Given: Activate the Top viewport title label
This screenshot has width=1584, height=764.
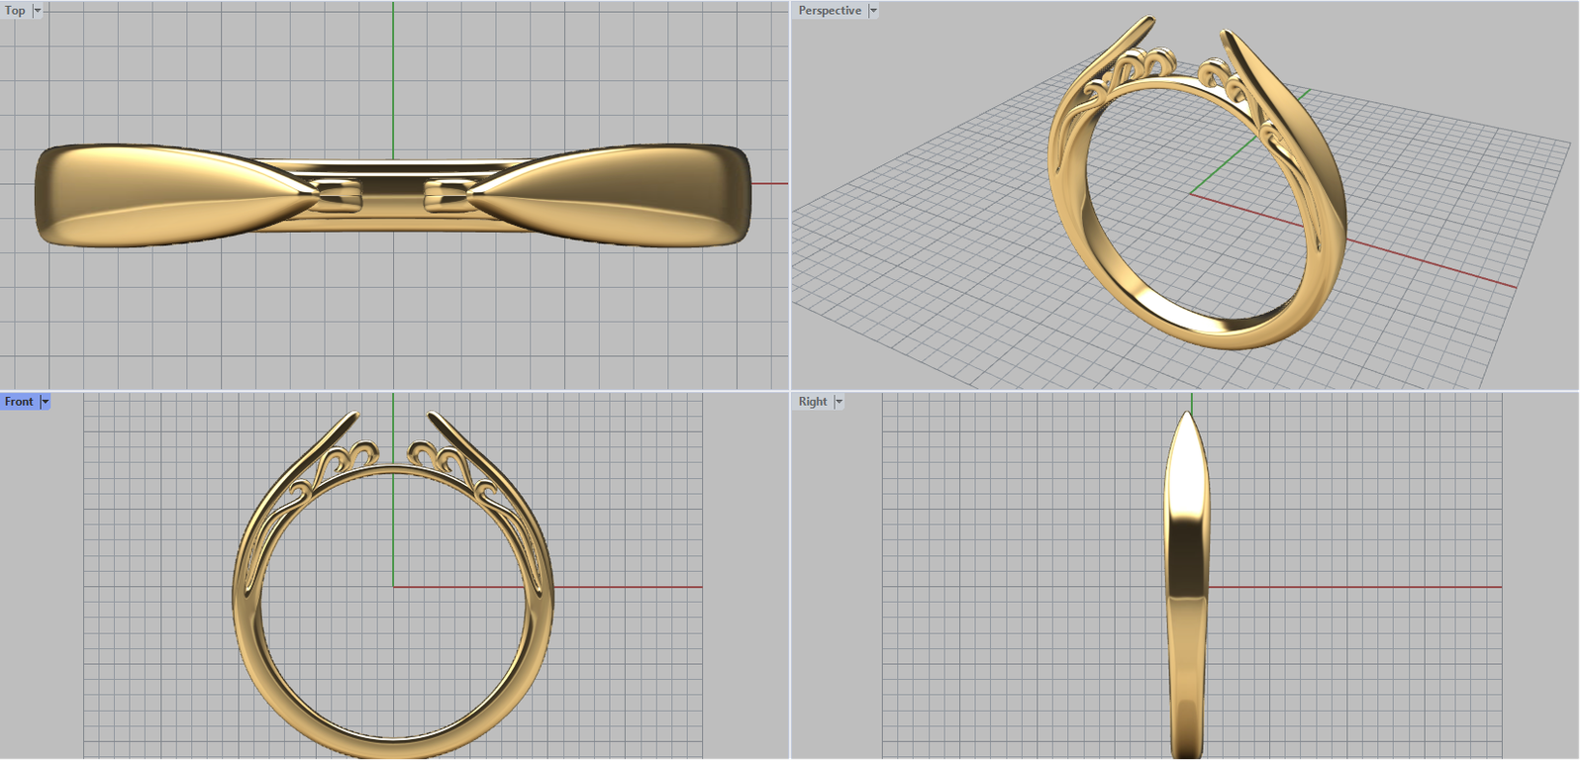Looking at the screenshot, I should [x=15, y=11].
